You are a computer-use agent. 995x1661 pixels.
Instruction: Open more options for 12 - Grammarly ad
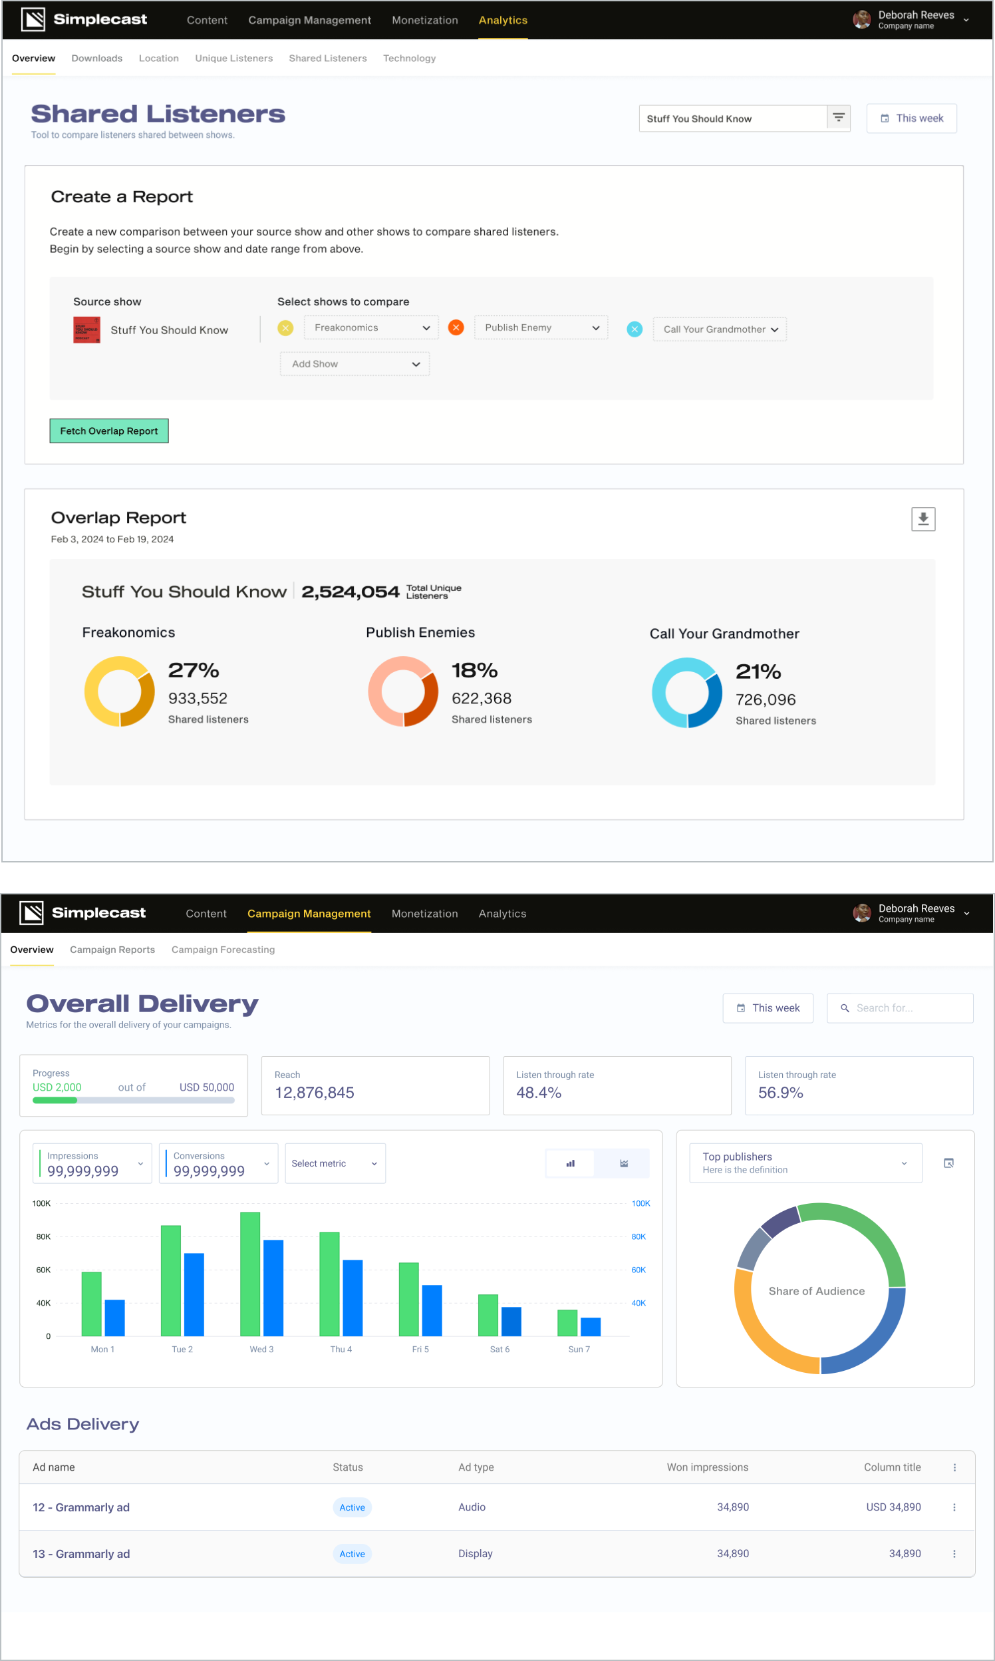coord(955,1507)
